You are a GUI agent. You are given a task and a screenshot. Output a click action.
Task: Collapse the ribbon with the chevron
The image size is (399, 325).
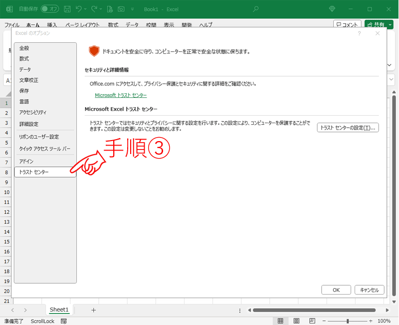[x=390, y=65]
